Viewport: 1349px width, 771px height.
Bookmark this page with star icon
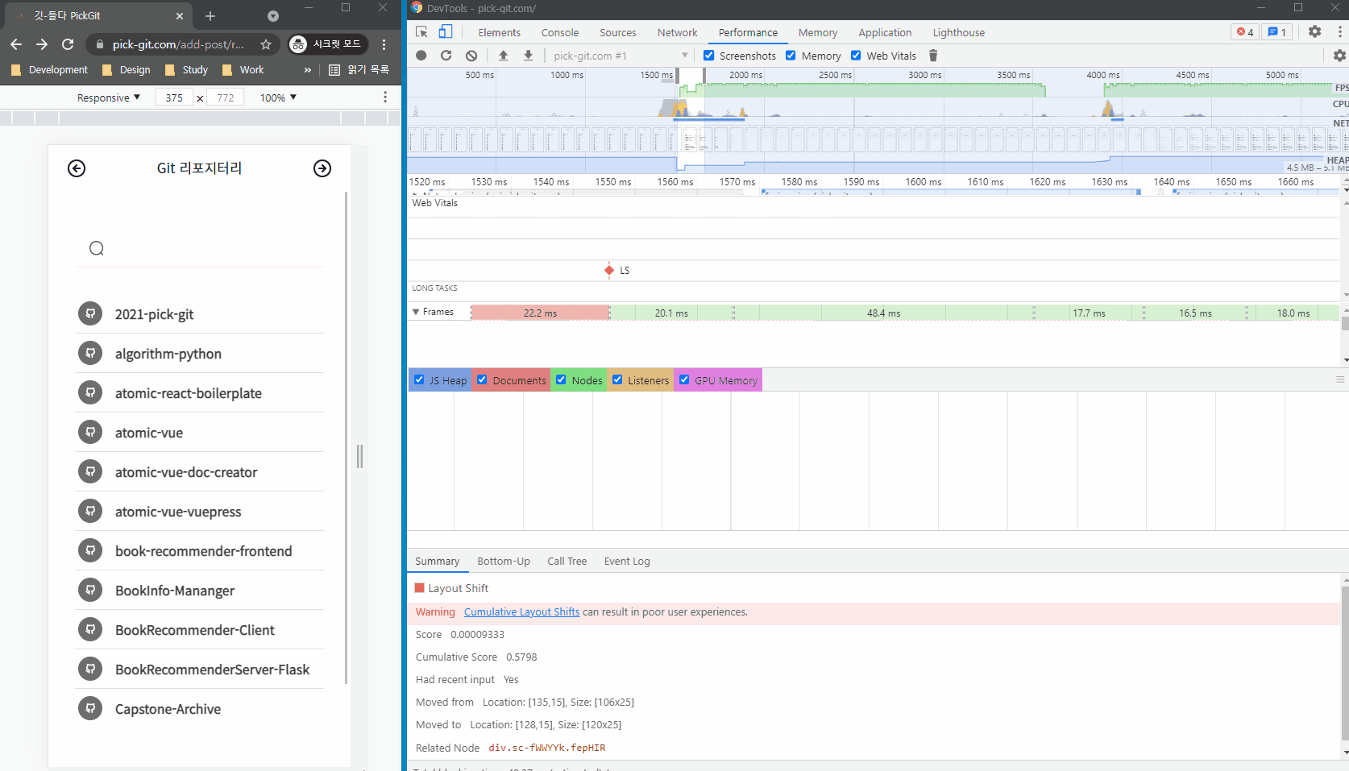point(266,44)
